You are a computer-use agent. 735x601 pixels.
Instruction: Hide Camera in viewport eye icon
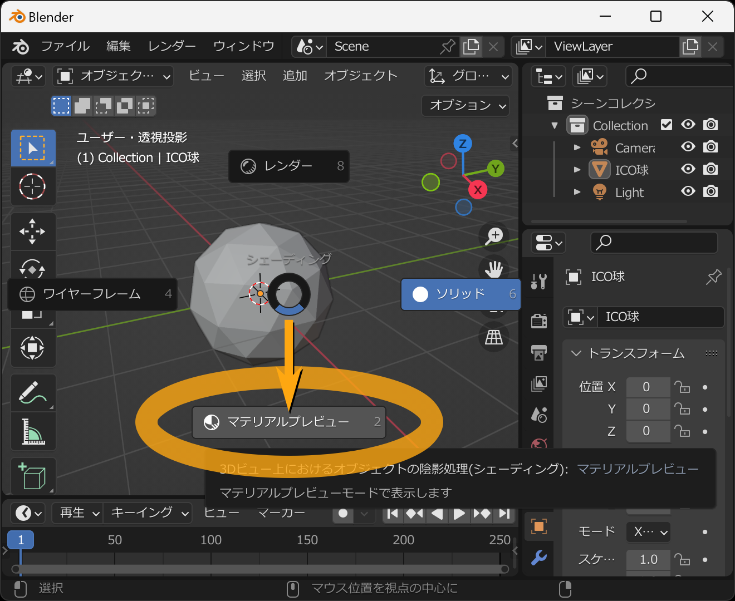[x=688, y=147]
